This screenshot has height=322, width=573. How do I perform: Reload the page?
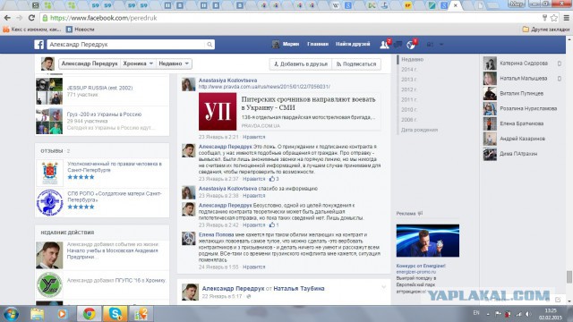(x=32, y=18)
